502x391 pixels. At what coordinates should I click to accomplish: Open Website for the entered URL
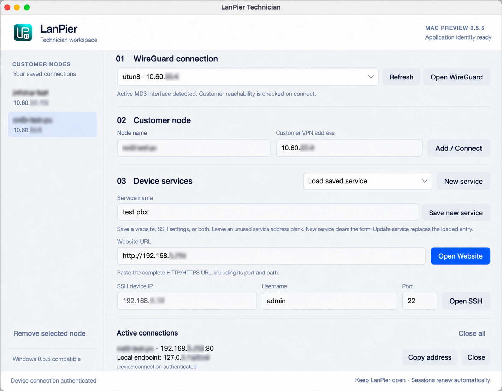(x=460, y=256)
